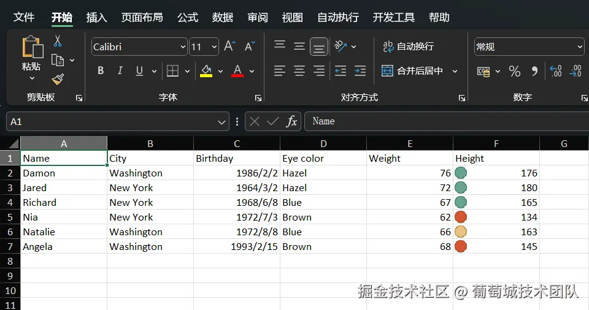
Task: Increase indent
Action: [360, 70]
